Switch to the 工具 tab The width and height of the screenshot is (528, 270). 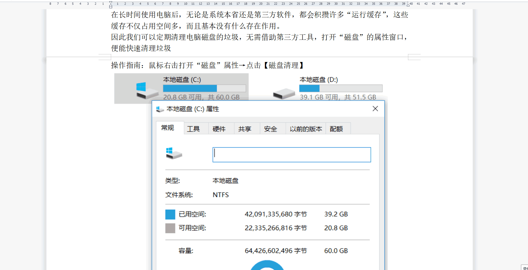point(193,129)
